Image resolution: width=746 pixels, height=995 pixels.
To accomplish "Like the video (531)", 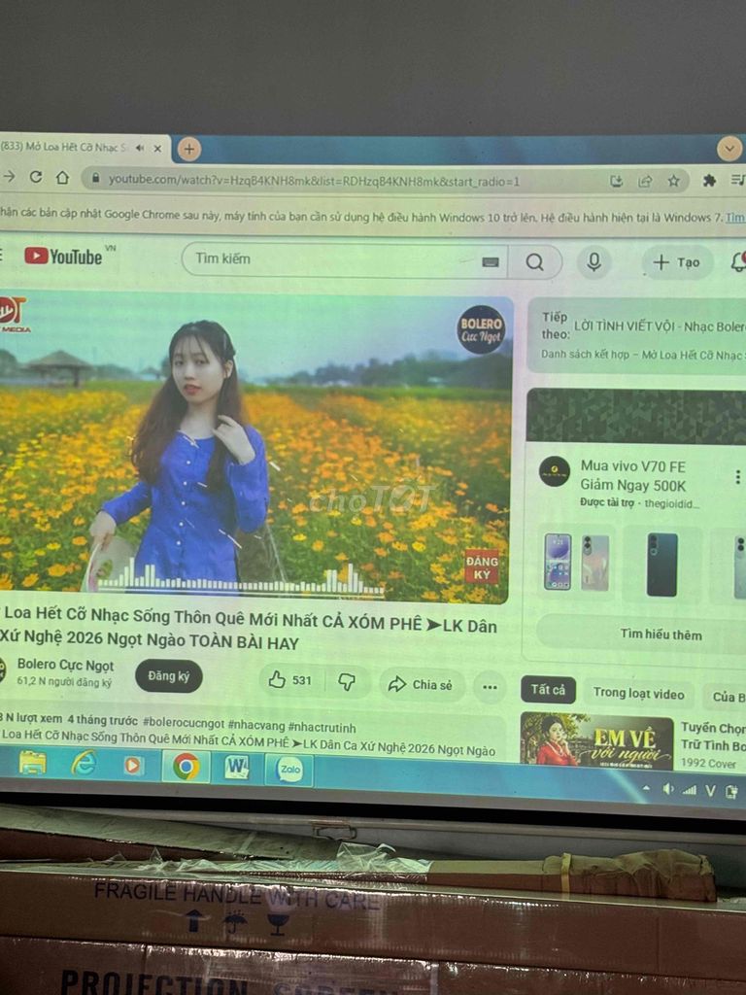I will click(x=291, y=680).
